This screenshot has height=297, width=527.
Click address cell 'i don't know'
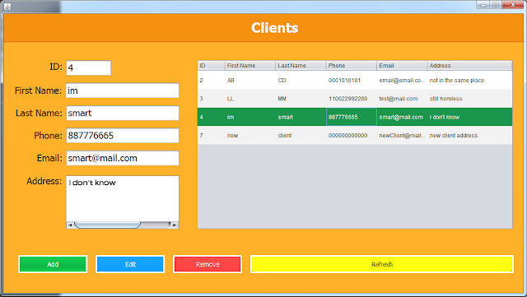pyautogui.click(x=470, y=117)
